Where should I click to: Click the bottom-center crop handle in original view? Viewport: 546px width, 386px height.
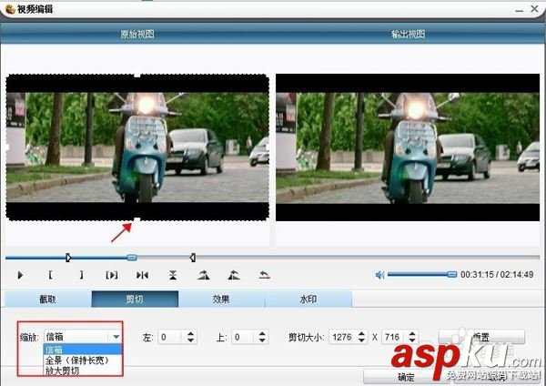point(137,219)
